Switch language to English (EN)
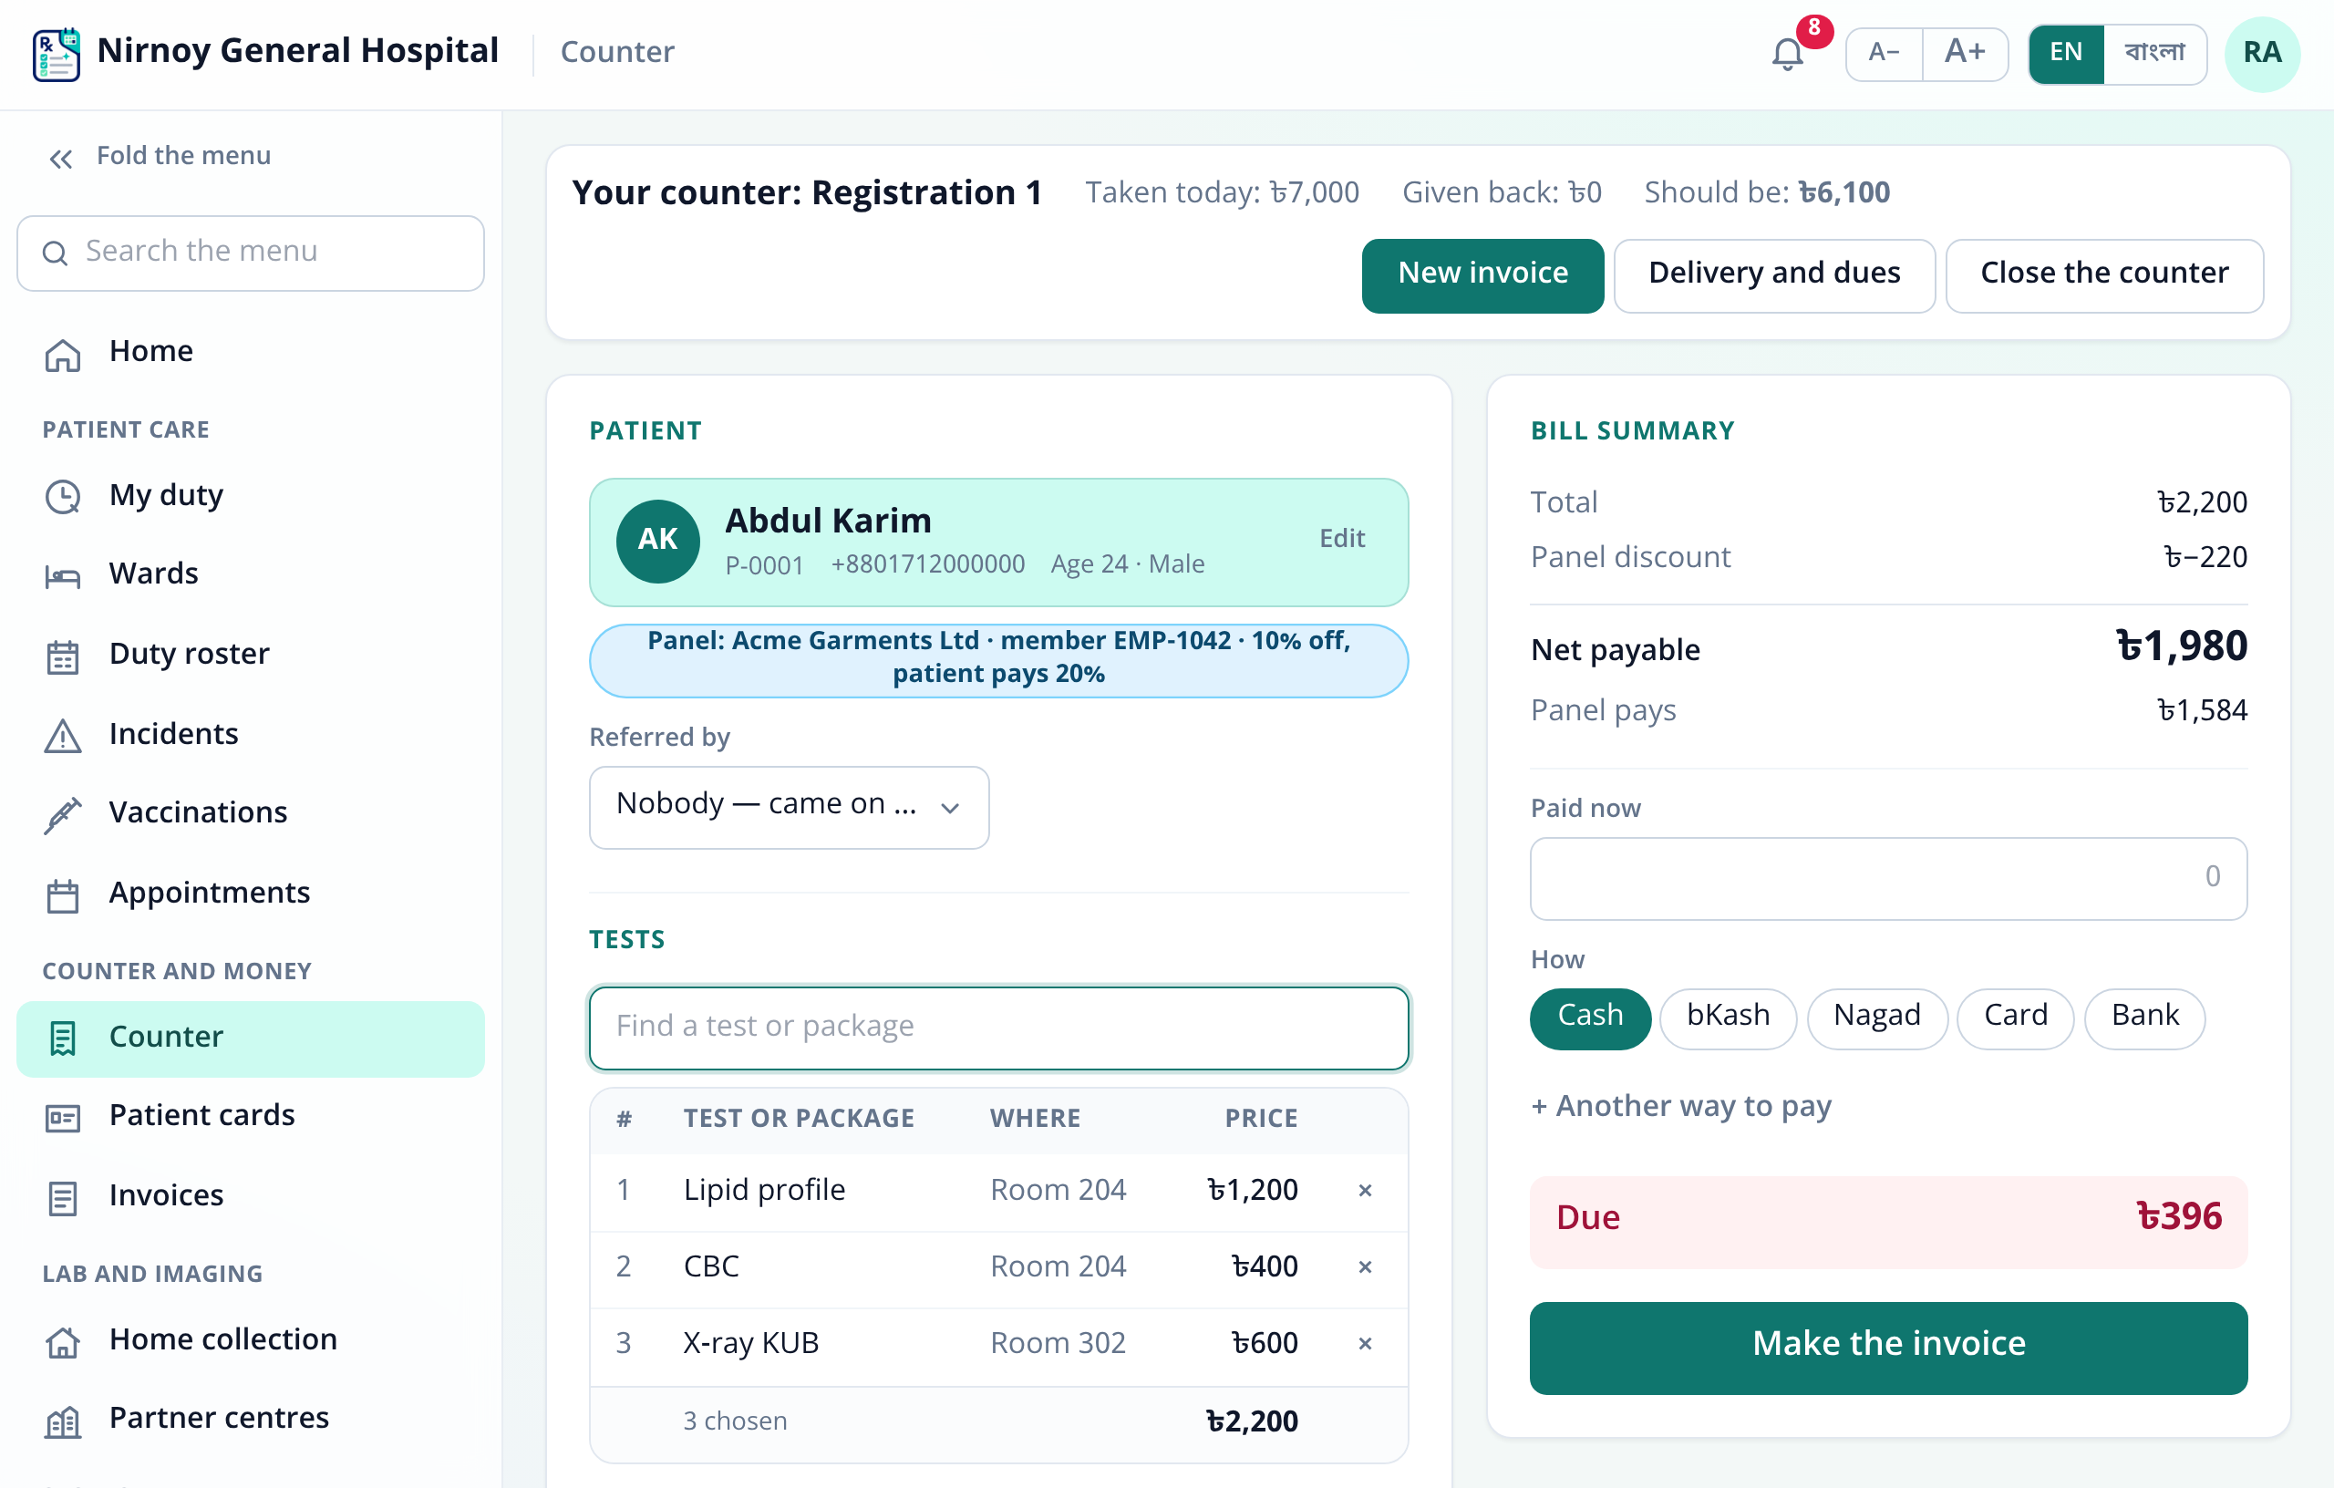Screen dimensions: 2334x1488 click(2066, 53)
